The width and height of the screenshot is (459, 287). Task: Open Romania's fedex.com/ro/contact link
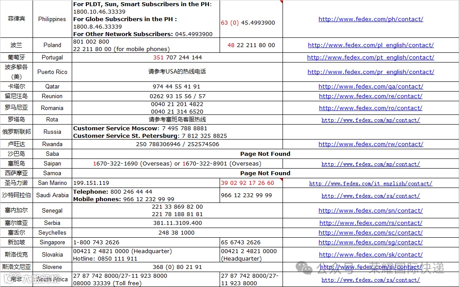371,108
